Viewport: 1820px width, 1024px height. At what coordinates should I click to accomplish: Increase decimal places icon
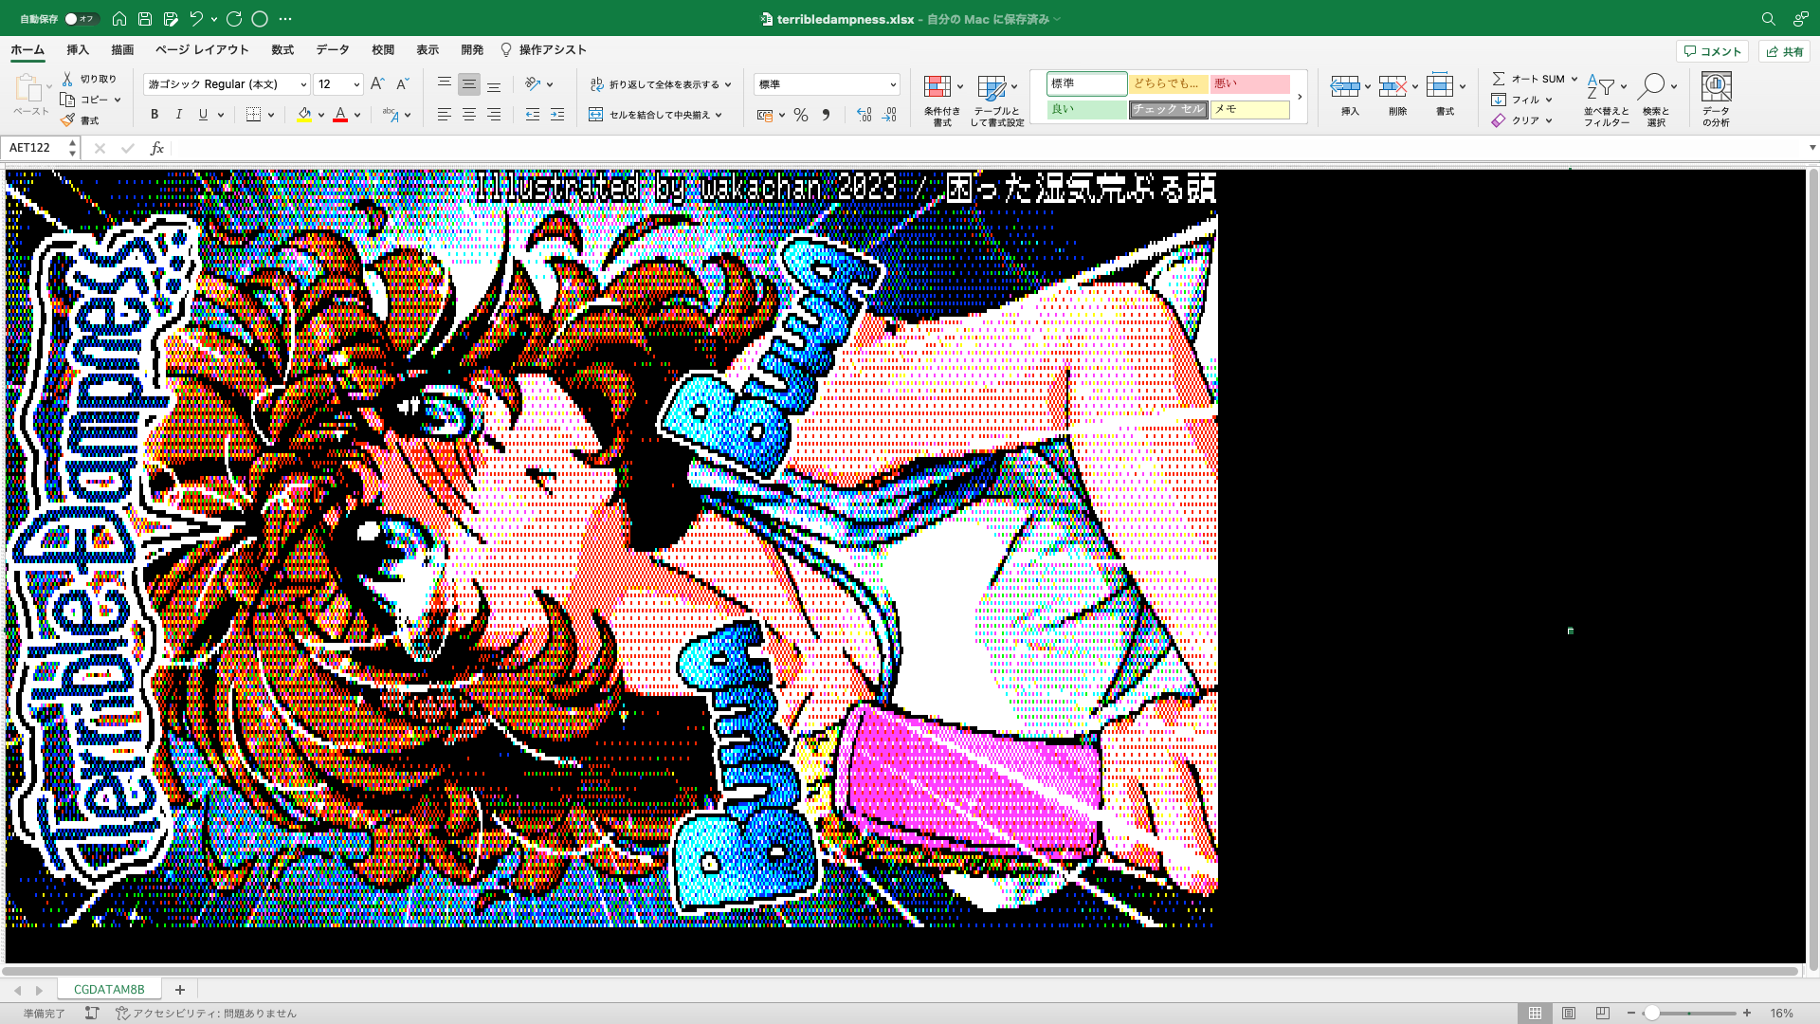(864, 115)
